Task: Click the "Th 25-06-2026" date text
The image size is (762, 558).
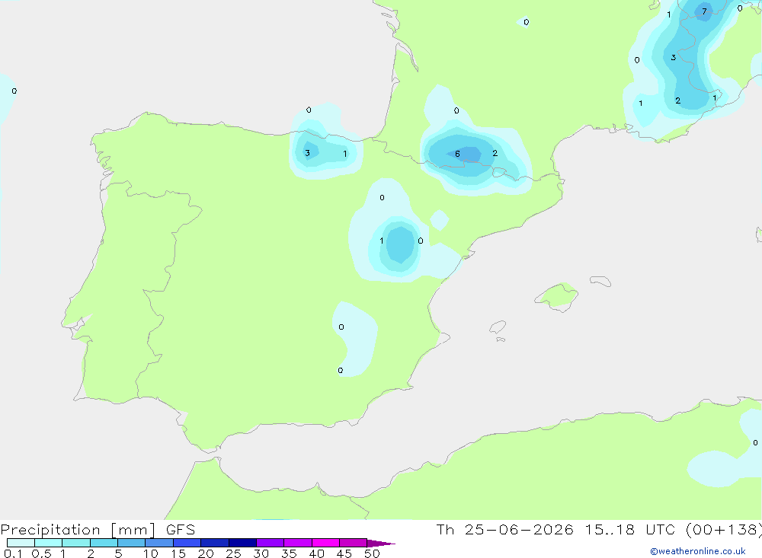Action: coord(505,529)
